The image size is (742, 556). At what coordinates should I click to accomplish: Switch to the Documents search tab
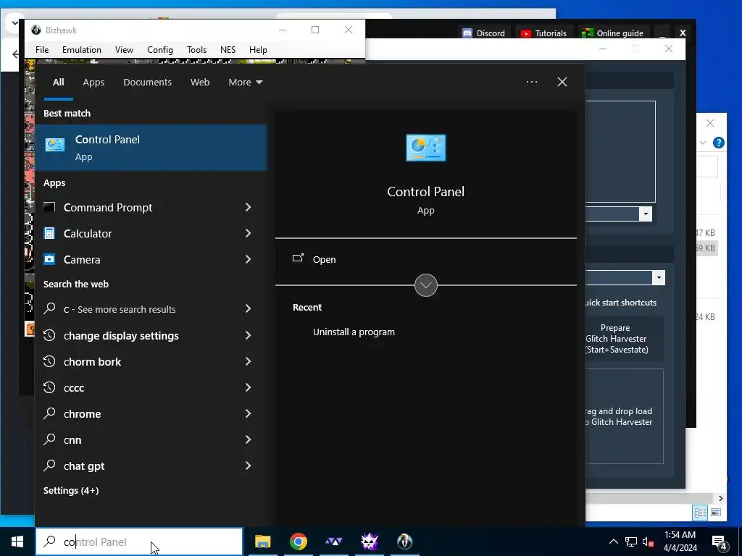pos(147,83)
